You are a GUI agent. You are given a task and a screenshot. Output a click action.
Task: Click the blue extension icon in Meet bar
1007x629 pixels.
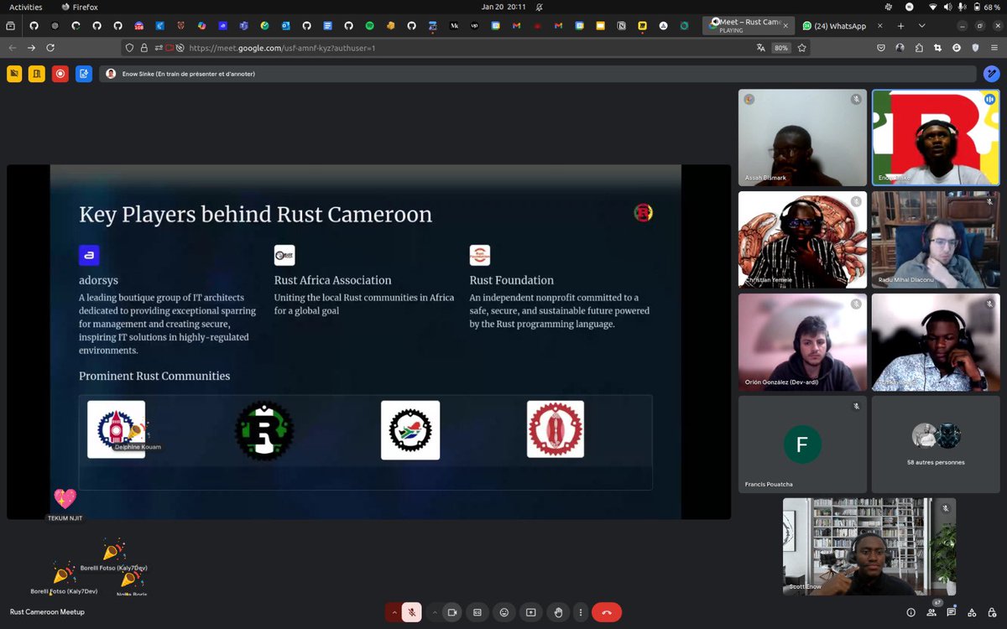coord(83,74)
